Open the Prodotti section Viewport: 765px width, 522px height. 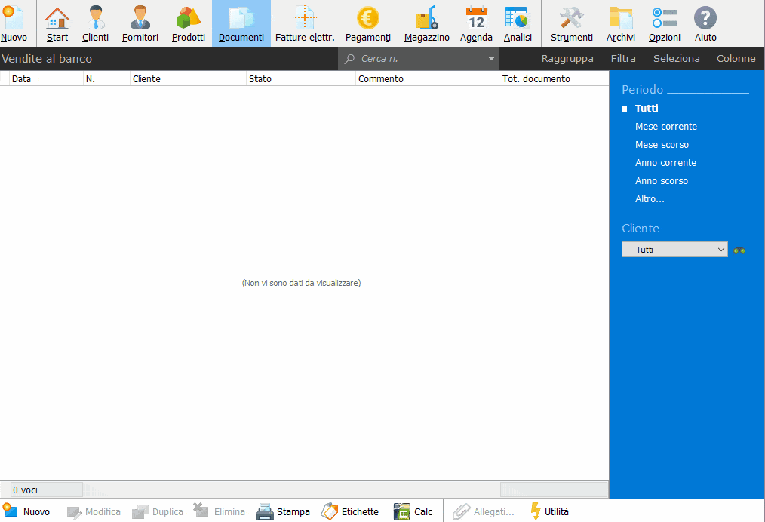pos(189,23)
